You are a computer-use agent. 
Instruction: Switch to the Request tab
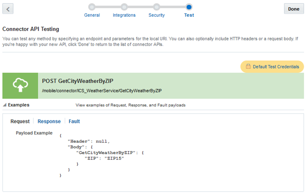[x=20, y=121]
